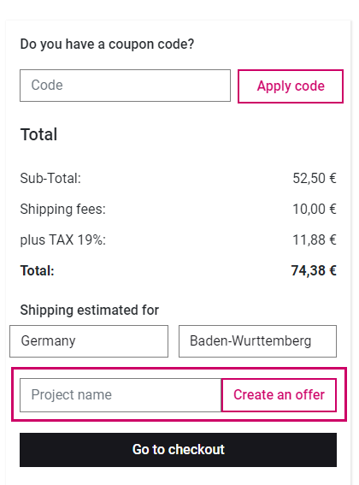Click Create an offer

[279, 395]
